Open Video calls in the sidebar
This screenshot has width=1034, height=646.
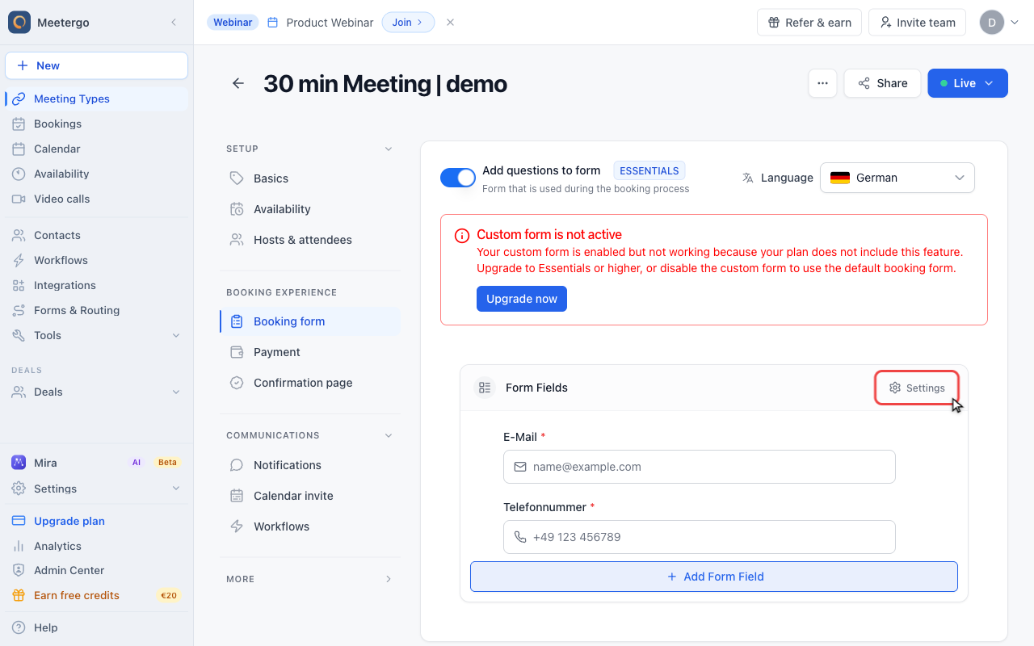(97, 199)
